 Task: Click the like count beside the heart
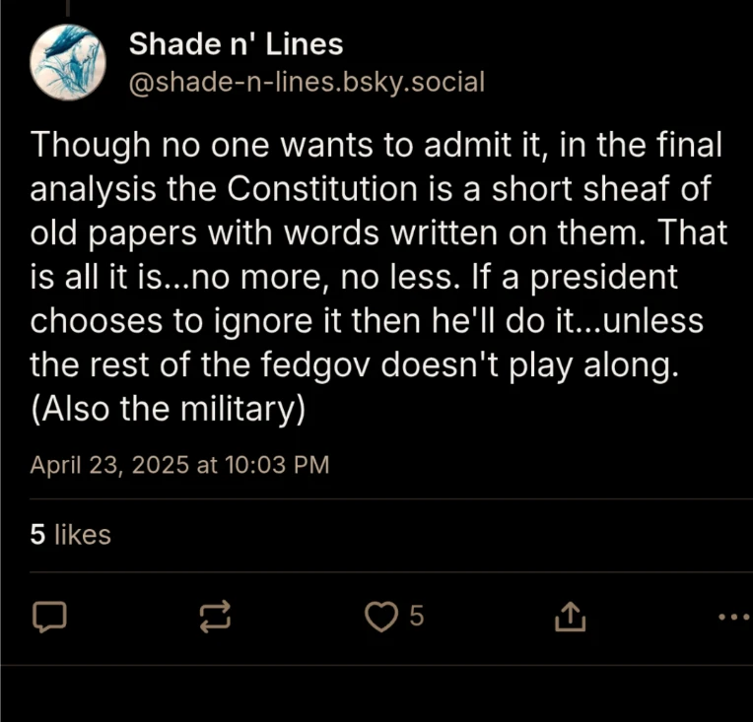416,617
